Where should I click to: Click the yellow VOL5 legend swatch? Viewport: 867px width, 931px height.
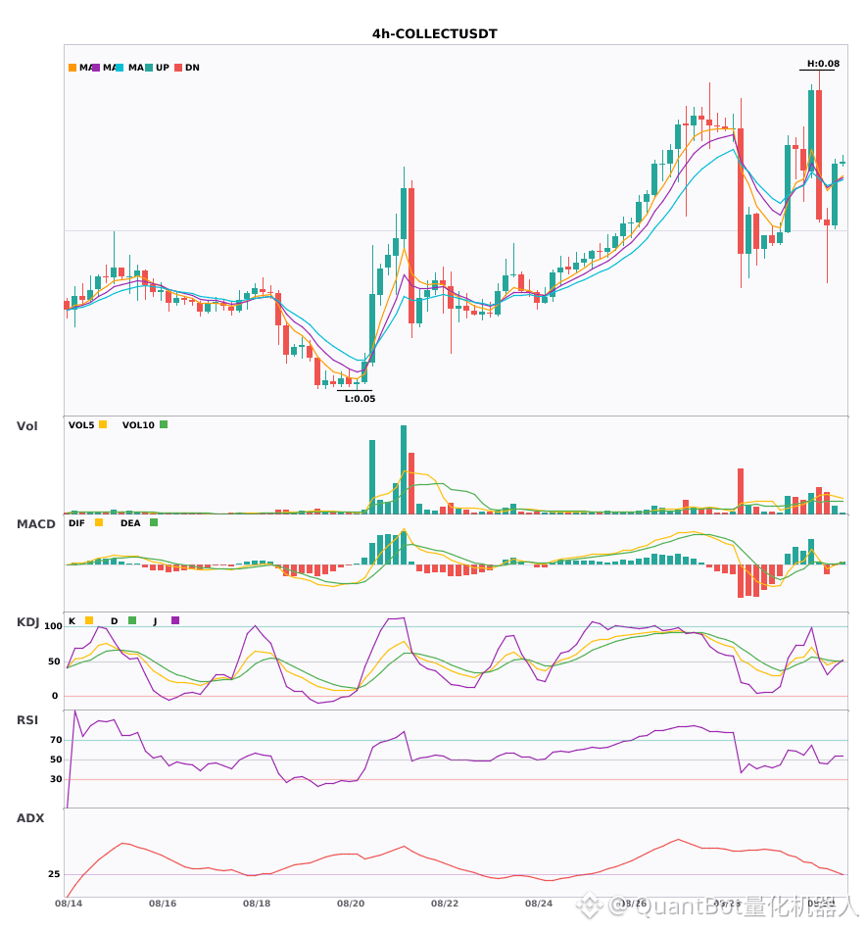[x=103, y=424]
